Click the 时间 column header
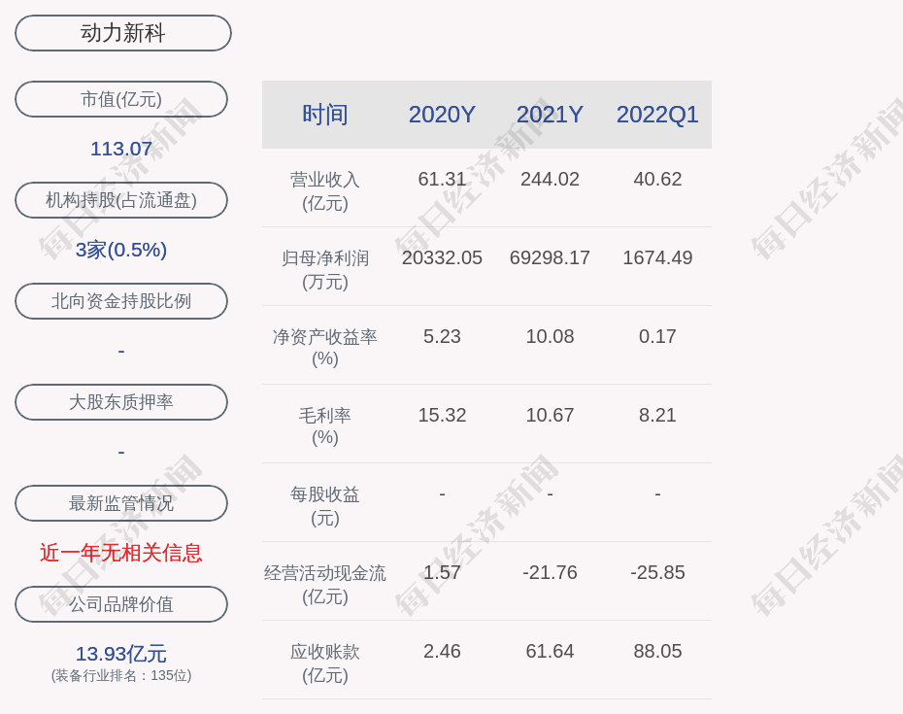The height and width of the screenshot is (714, 903). point(325,114)
